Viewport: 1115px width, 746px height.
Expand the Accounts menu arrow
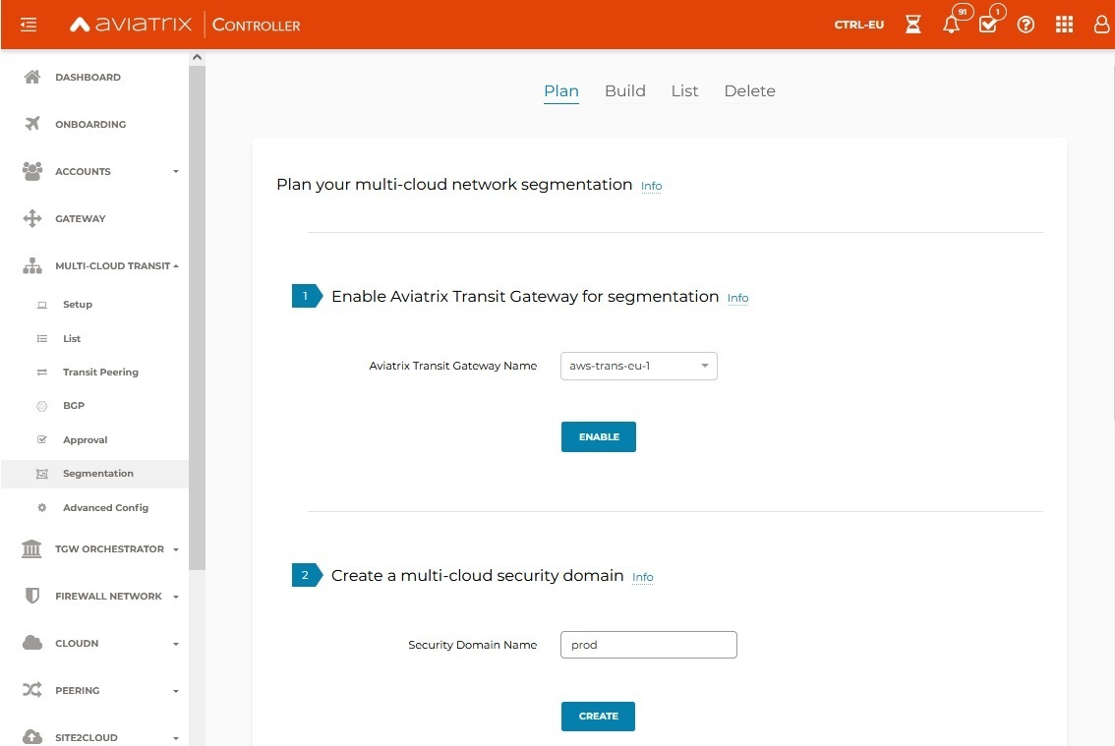coord(176,171)
